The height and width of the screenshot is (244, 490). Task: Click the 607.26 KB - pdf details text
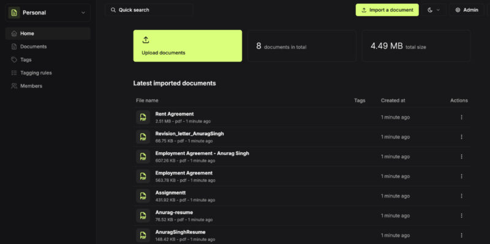[185, 161]
